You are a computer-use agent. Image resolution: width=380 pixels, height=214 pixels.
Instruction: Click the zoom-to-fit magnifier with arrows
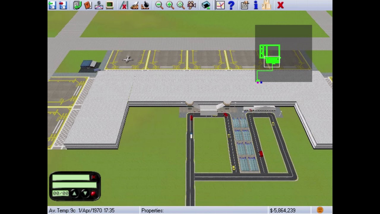click(x=181, y=5)
